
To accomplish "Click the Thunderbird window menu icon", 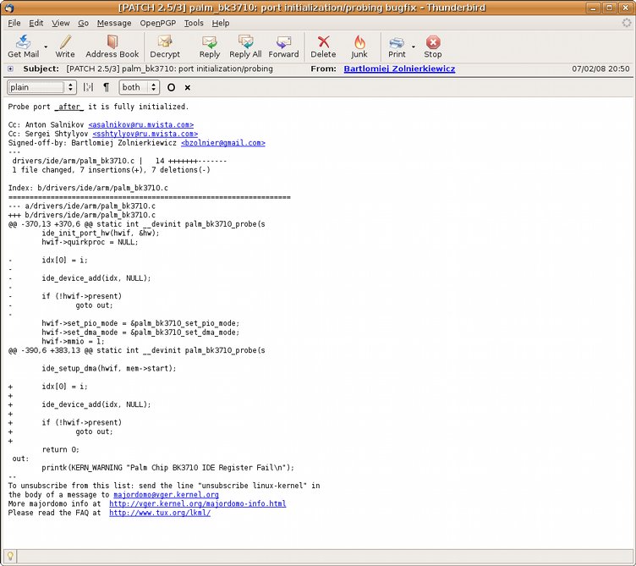I will [x=9, y=8].
